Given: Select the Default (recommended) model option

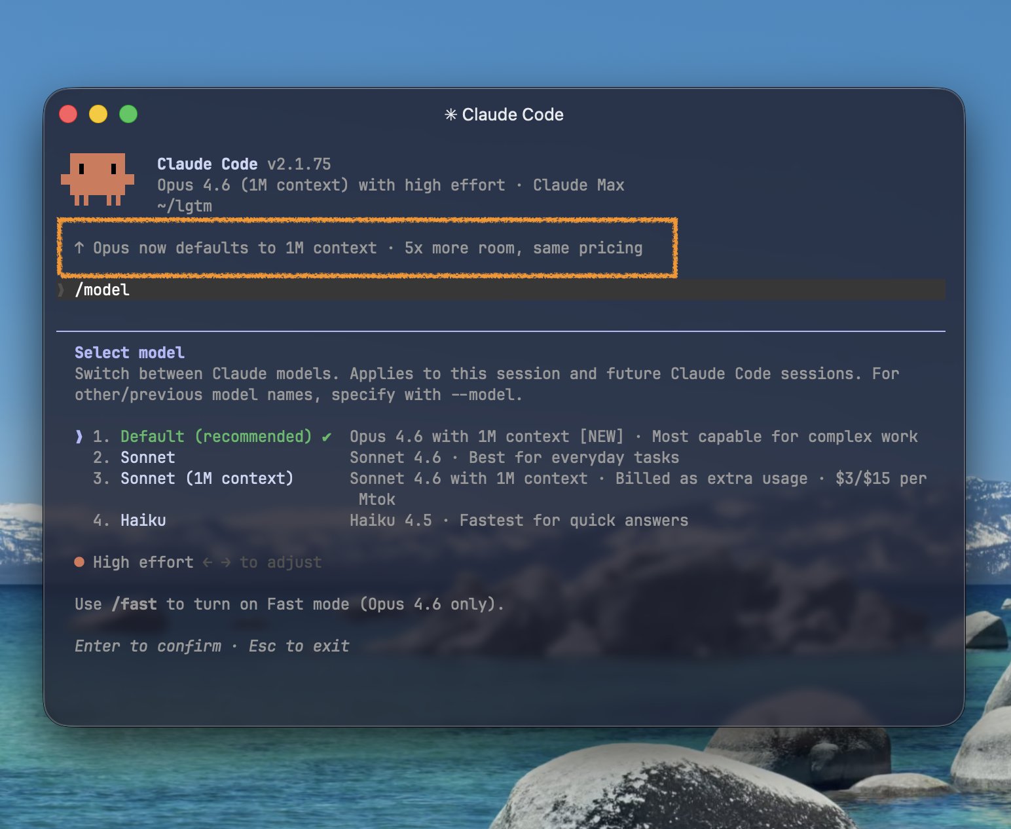Looking at the screenshot, I should (x=216, y=437).
